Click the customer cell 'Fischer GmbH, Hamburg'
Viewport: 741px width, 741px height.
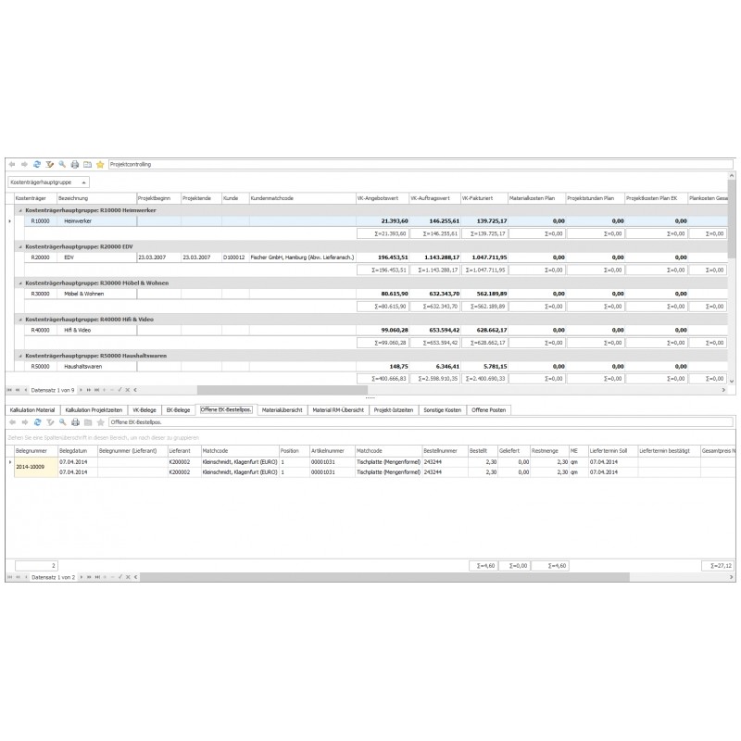[x=302, y=257]
